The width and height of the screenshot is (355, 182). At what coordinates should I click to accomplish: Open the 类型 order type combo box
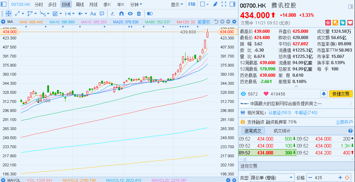pos(272,177)
